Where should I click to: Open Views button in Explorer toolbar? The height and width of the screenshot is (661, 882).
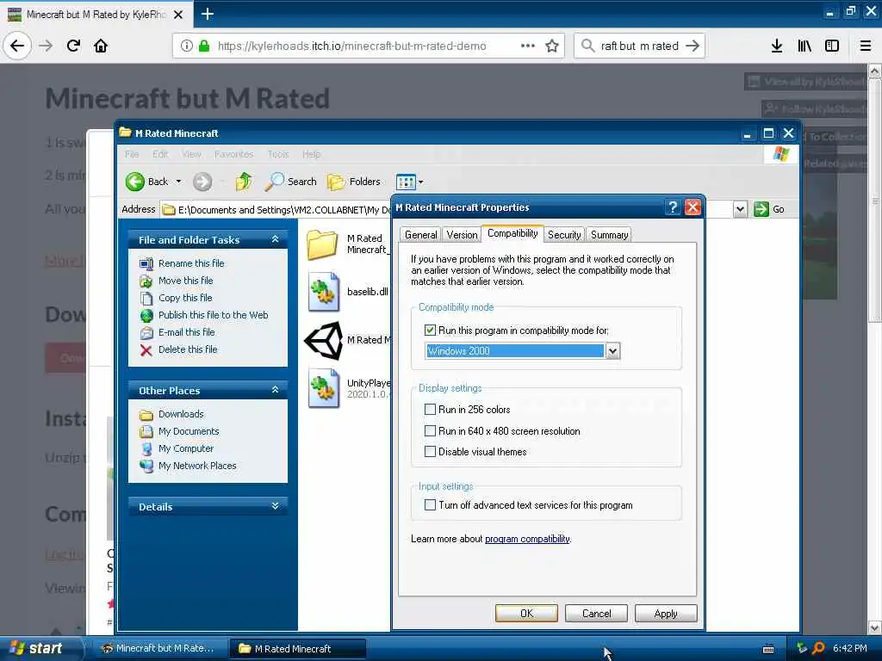[406, 182]
